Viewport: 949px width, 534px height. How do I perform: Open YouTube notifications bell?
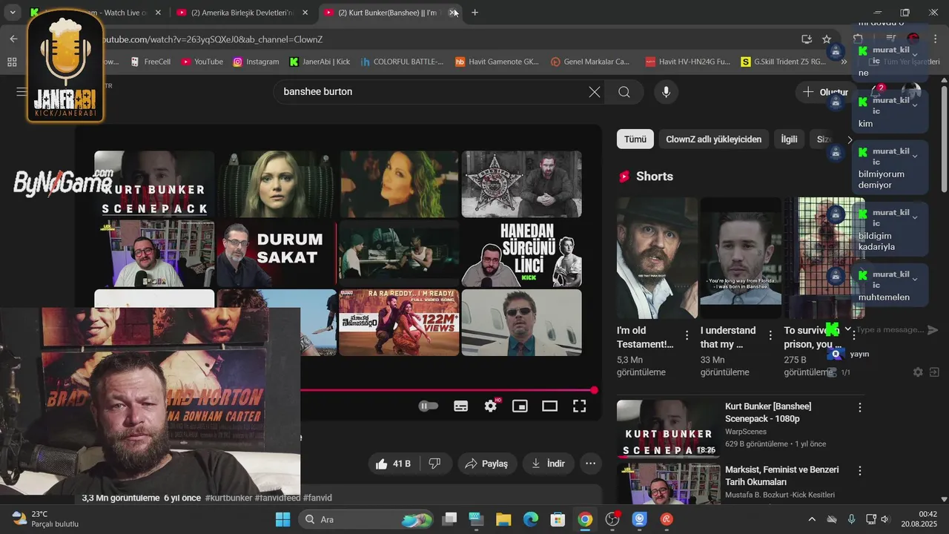coord(877,92)
